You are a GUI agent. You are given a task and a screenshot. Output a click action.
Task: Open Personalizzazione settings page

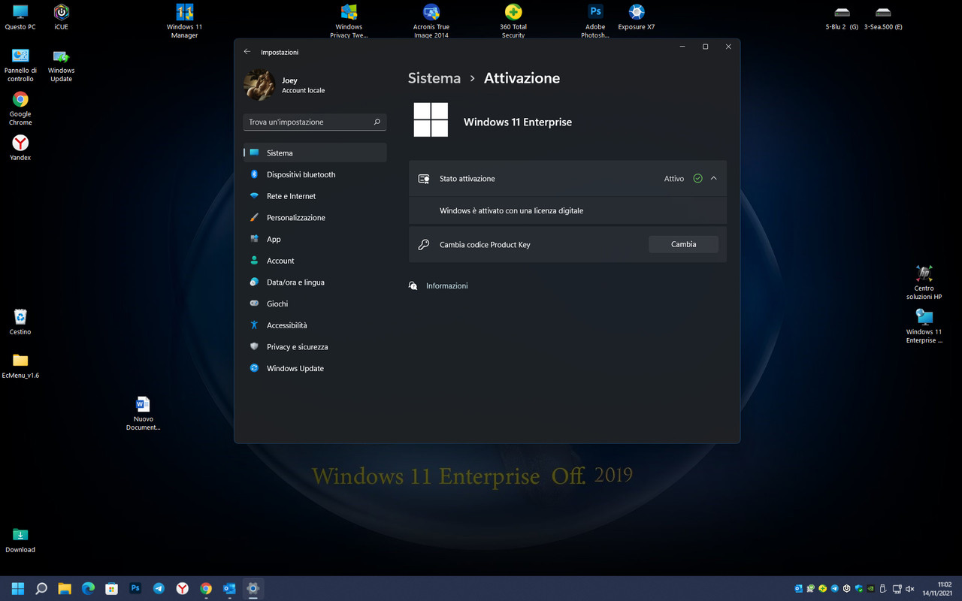(315, 218)
